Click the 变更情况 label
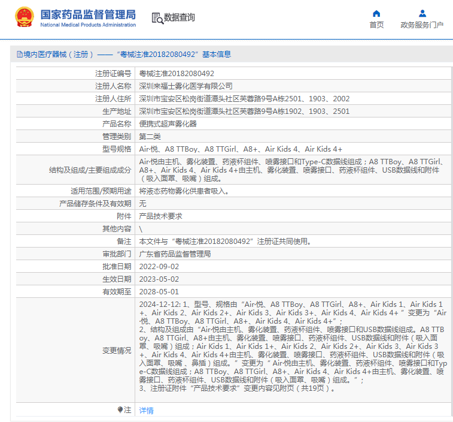Viewport: 453px width, 422px height. coord(117,351)
